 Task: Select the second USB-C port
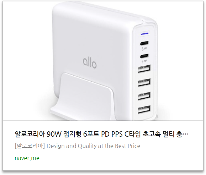144,56
